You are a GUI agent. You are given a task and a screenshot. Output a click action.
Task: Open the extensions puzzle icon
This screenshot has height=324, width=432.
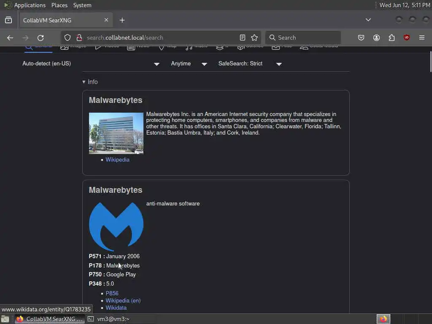click(391, 38)
